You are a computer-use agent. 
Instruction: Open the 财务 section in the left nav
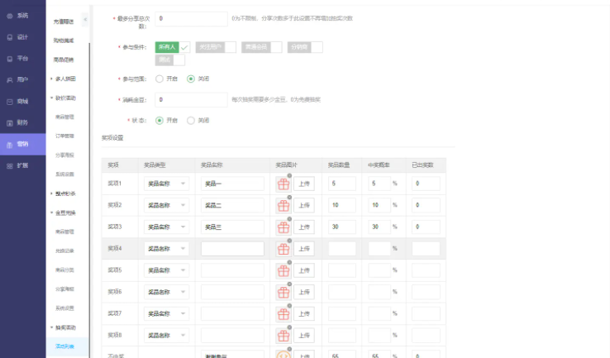click(22, 122)
